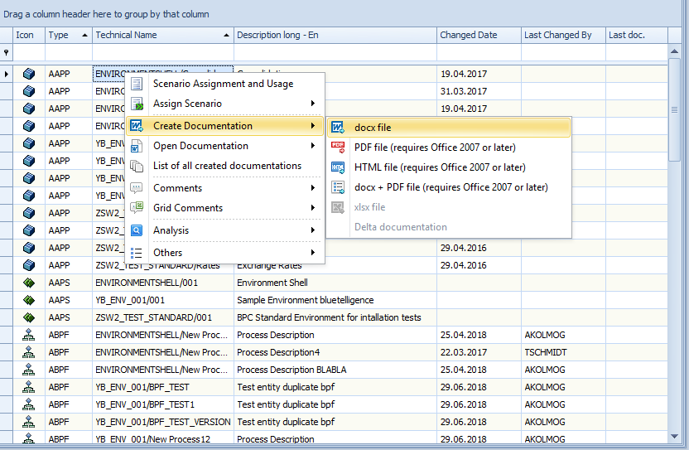689x450 pixels.
Task: Click the Analysis magnifier icon
Action: click(x=137, y=230)
